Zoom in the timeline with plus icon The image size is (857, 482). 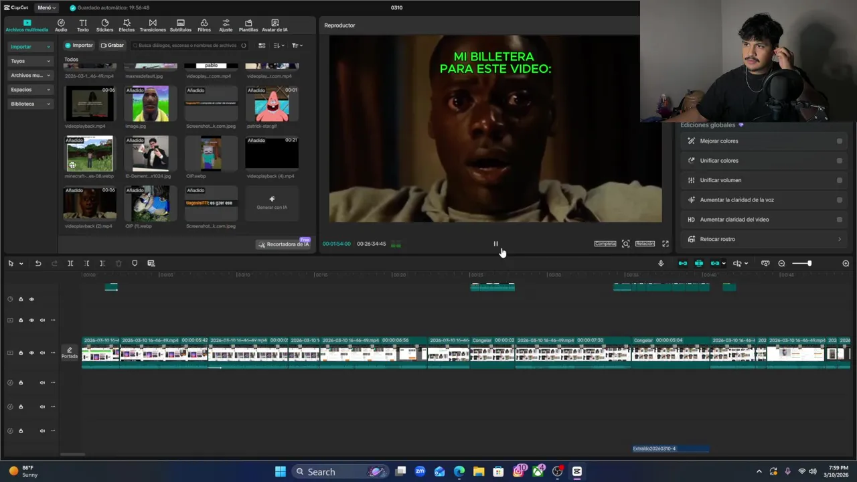846,263
